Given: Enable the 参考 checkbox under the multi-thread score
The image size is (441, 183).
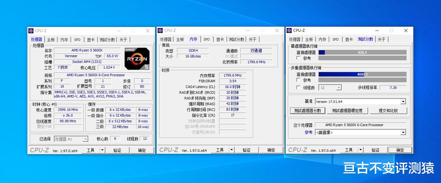Looking at the screenshot, I should [x=298, y=80].
